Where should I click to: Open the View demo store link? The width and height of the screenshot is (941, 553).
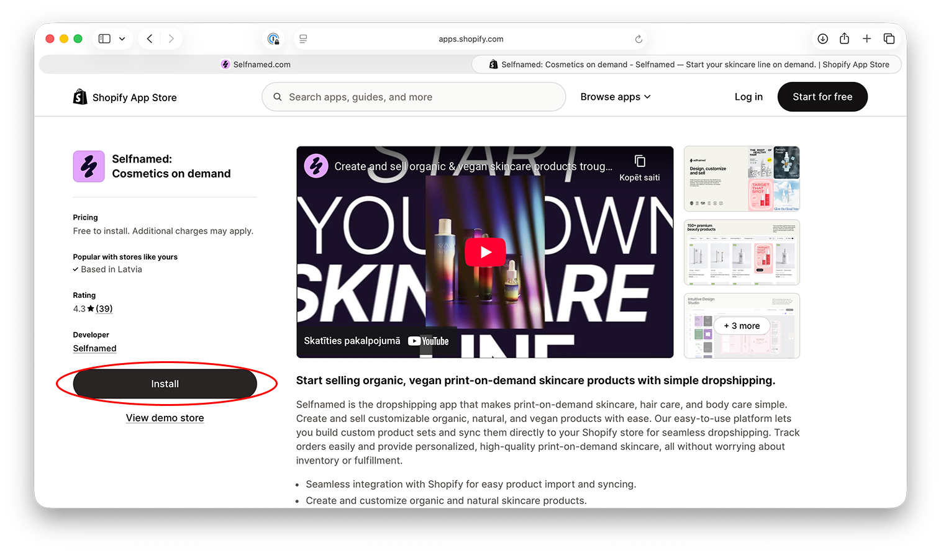click(165, 418)
